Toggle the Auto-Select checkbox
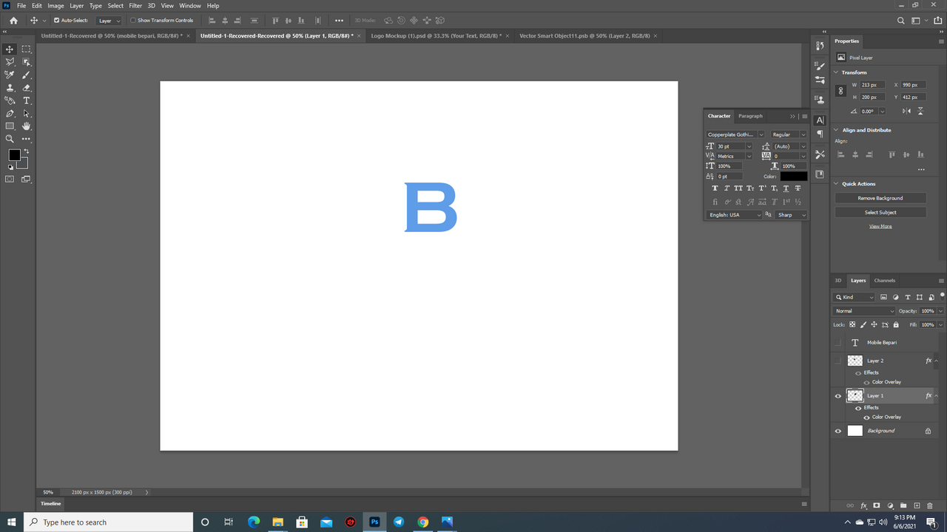Viewport: 947px width, 532px height. [x=57, y=21]
